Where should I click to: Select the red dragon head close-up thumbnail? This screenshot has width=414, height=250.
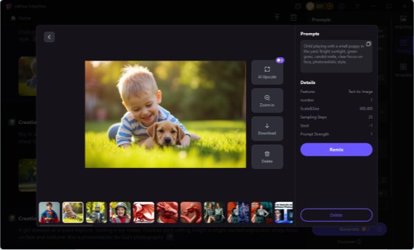point(168,213)
